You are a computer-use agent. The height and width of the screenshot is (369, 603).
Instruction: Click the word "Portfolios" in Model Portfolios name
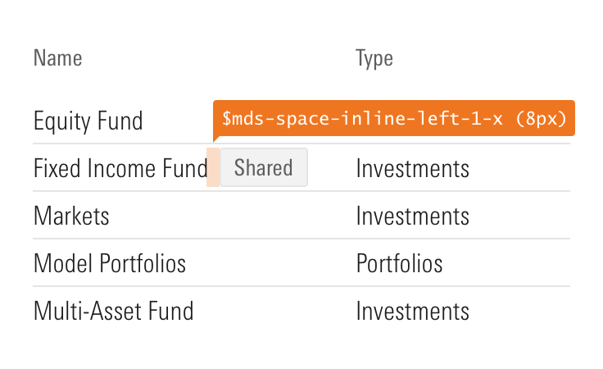[143, 263]
